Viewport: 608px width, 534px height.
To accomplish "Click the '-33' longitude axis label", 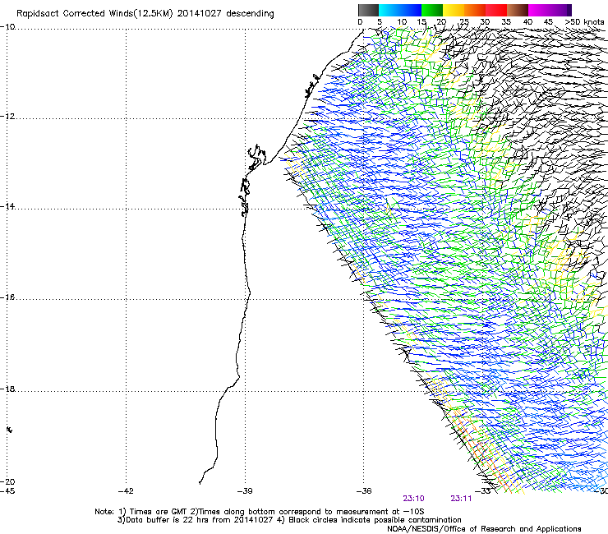I will (x=483, y=491).
